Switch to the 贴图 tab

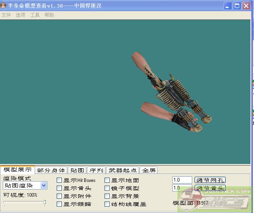tap(77, 170)
